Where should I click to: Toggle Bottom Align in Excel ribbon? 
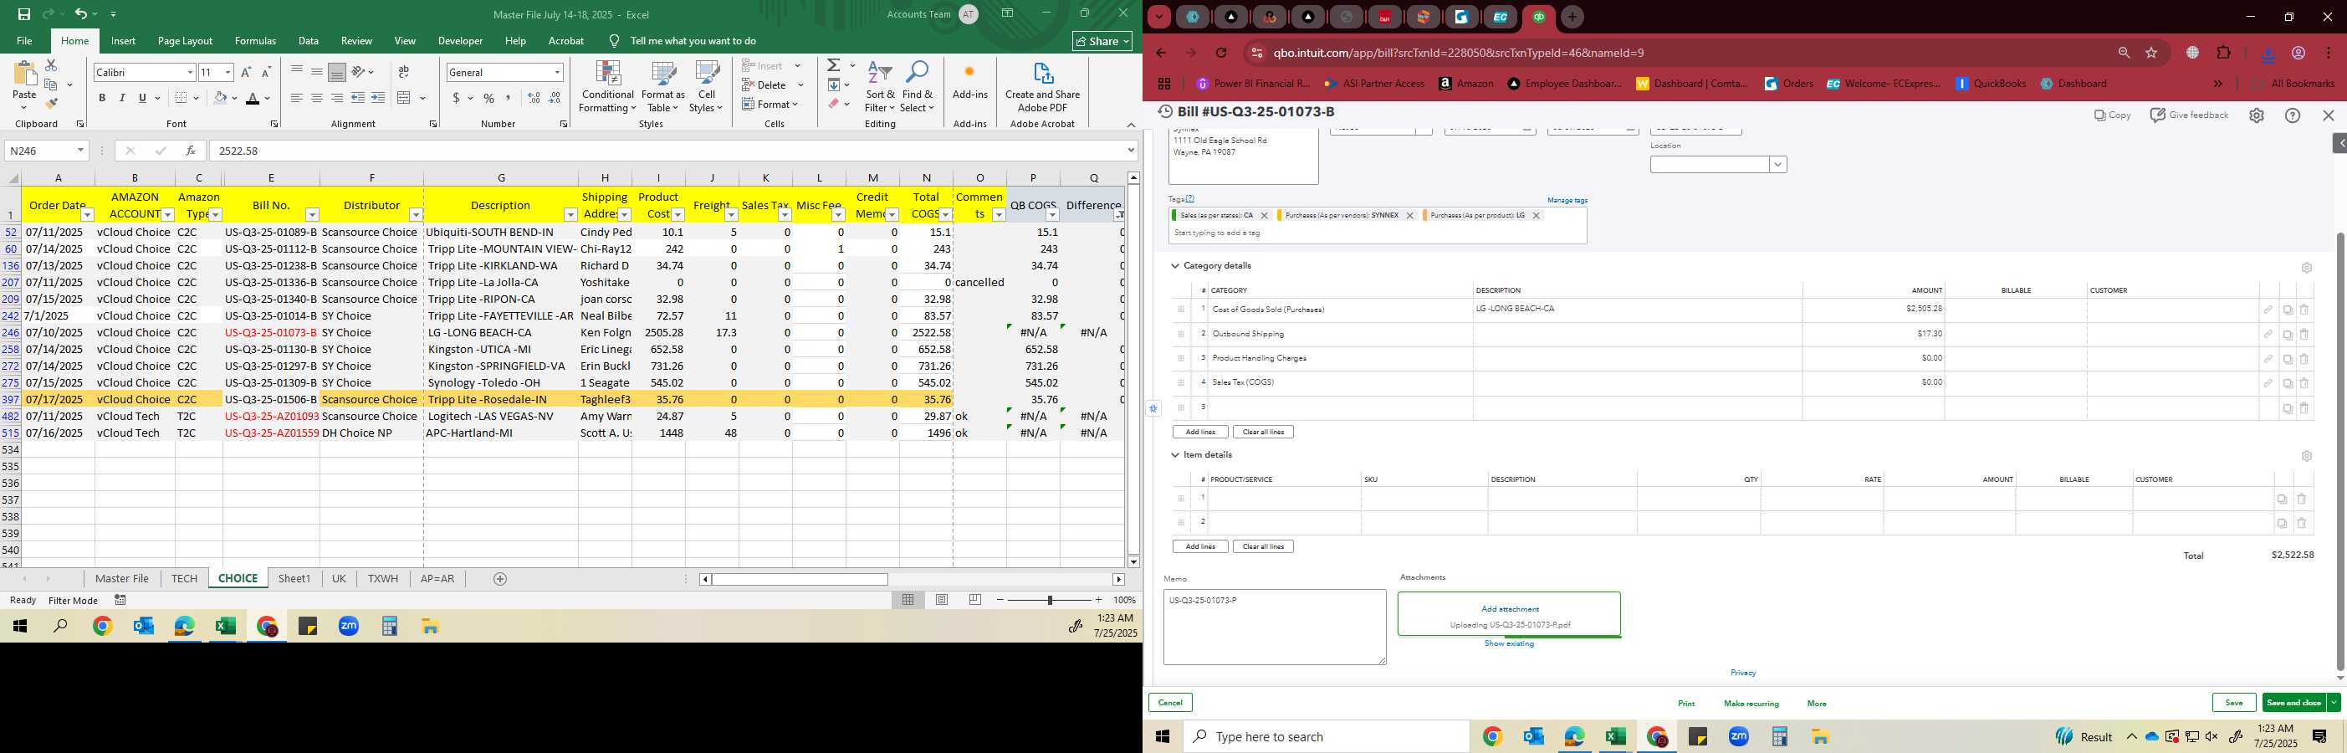coord(337,72)
